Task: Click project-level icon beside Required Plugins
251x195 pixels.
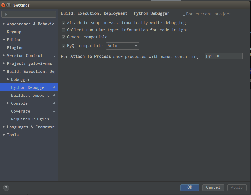Action: tap(54, 119)
